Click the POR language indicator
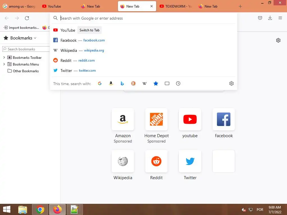The width and height of the screenshot is (287, 215). pyautogui.click(x=260, y=210)
